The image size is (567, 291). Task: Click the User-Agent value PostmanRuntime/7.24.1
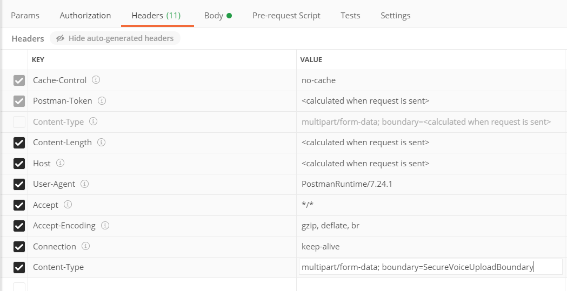coord(347,184)
